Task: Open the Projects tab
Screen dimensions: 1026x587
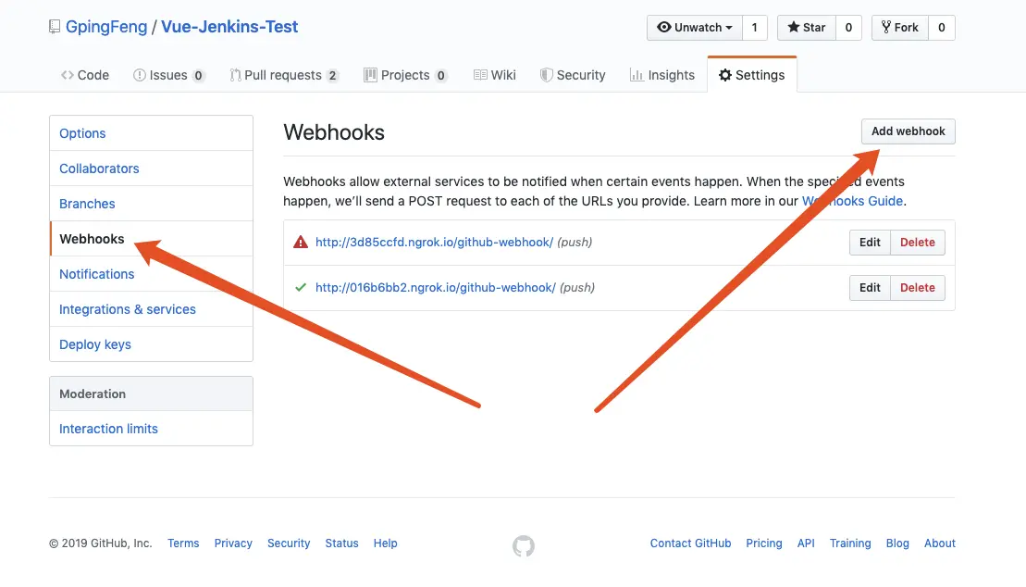Action: tap(406, 75)
